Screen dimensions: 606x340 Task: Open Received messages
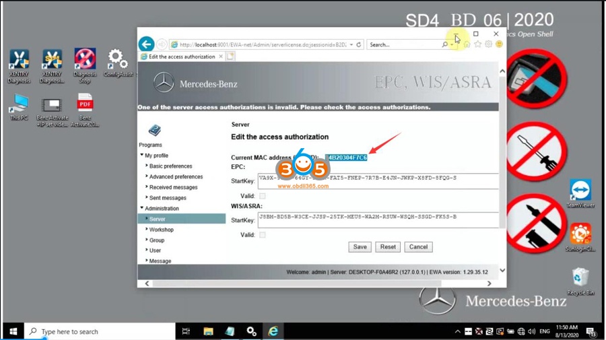(x=173, y=187)
